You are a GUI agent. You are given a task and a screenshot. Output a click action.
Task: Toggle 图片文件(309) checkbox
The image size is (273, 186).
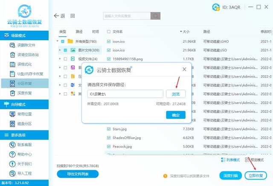65,50
